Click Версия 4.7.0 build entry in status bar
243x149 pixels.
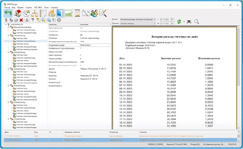tap(177, 144)
